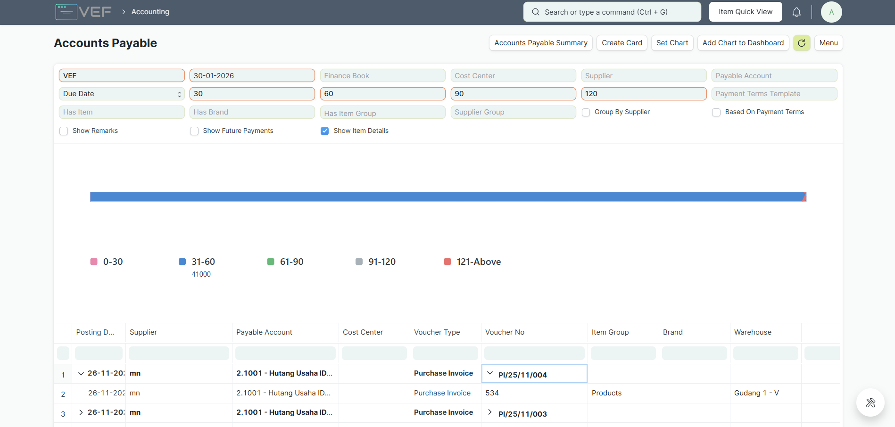Click the VEF logo icon

click(x=66, y=12)
